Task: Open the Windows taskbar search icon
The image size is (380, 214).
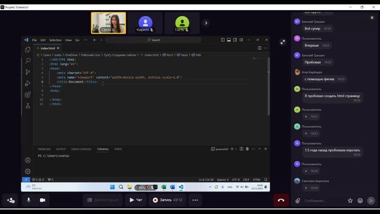Action: pyautogui.click(x=121, y=187)
